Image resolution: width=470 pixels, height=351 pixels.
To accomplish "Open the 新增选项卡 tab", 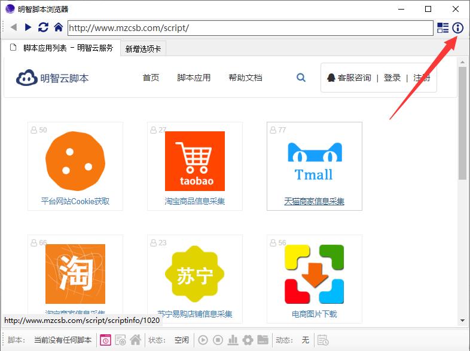I will [143, 49].
